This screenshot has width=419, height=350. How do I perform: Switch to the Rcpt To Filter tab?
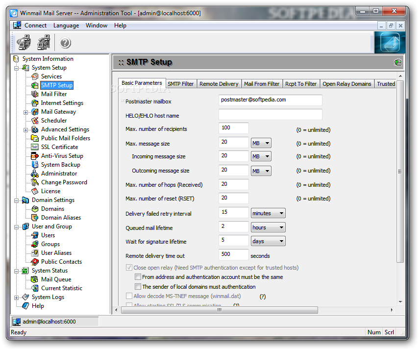pyautogui.click(x=301, y=84)
